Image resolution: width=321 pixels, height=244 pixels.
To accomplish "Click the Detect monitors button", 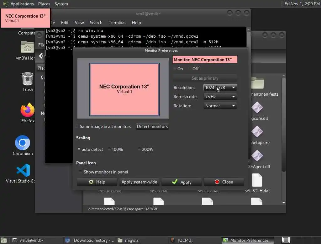I will pyautogui.click(x=152, y=126).
